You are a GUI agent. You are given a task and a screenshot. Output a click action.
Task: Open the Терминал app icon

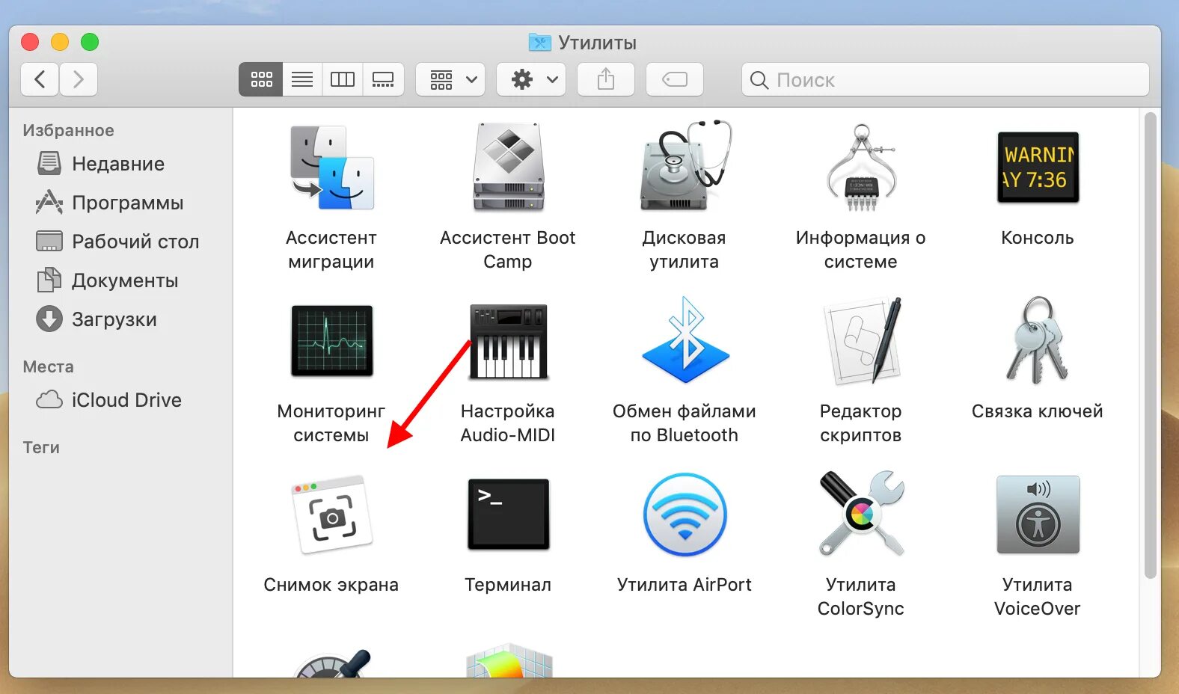[x=508, y=515]
